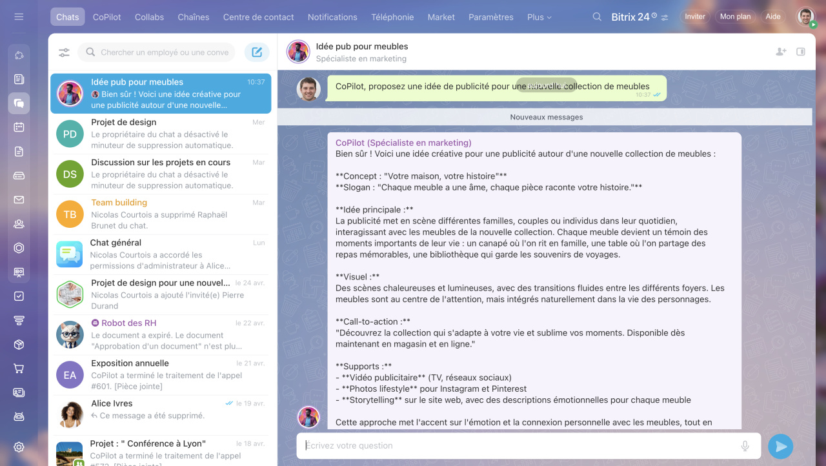Open the Mail envelope icon in sidebar
The width and height of the screenshot is (826, 466).
pos(19,199)
